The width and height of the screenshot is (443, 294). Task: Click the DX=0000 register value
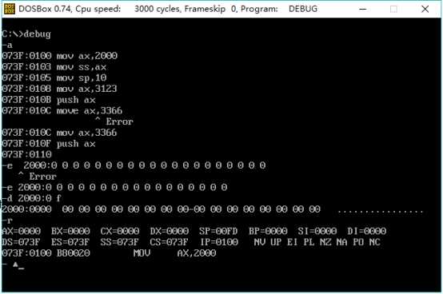click(170, 232)
